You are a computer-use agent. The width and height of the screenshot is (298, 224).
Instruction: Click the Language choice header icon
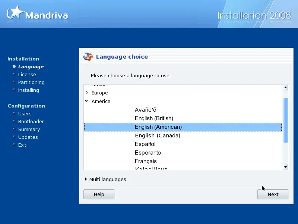pos(88,57)
